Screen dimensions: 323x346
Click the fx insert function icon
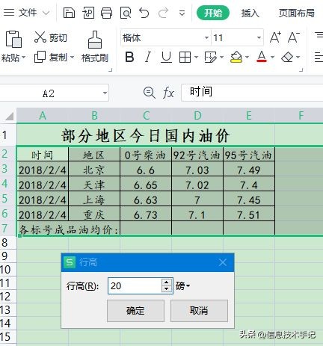click(168, 93)
